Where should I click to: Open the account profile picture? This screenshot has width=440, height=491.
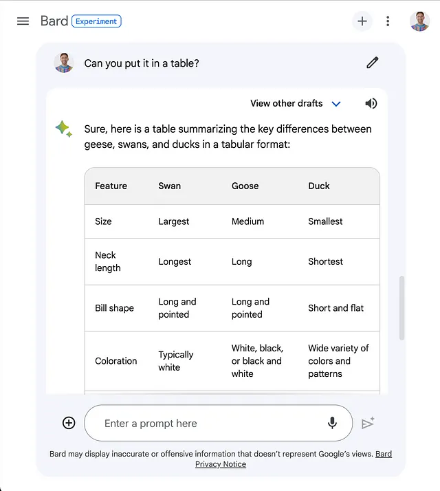point(419,21)
